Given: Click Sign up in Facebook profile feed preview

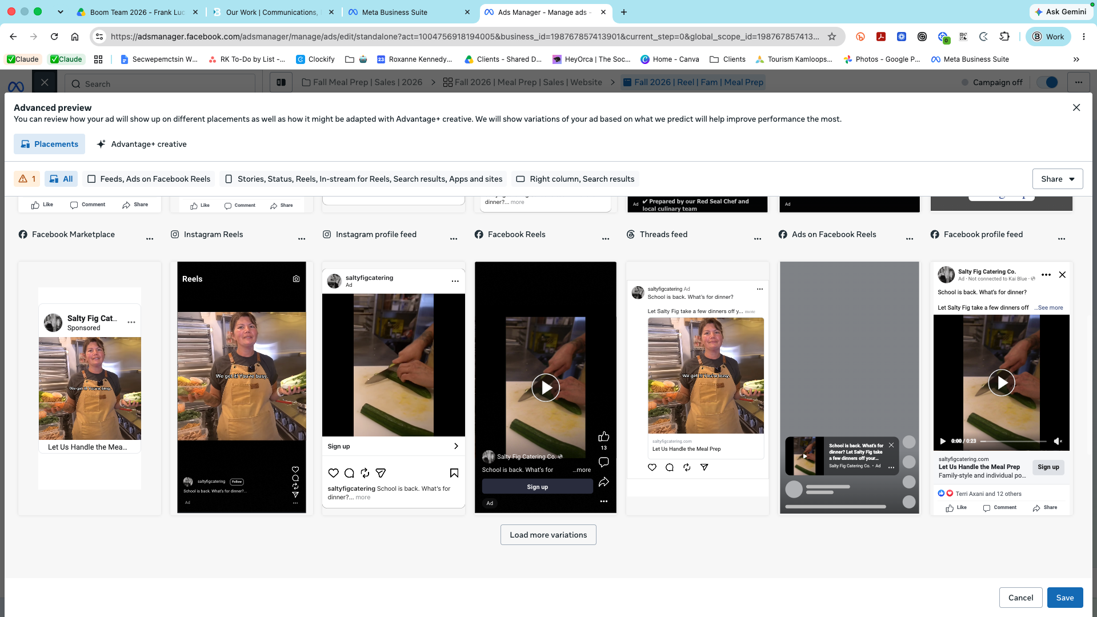Looking at the screenshot, I should coord(1048,467).
